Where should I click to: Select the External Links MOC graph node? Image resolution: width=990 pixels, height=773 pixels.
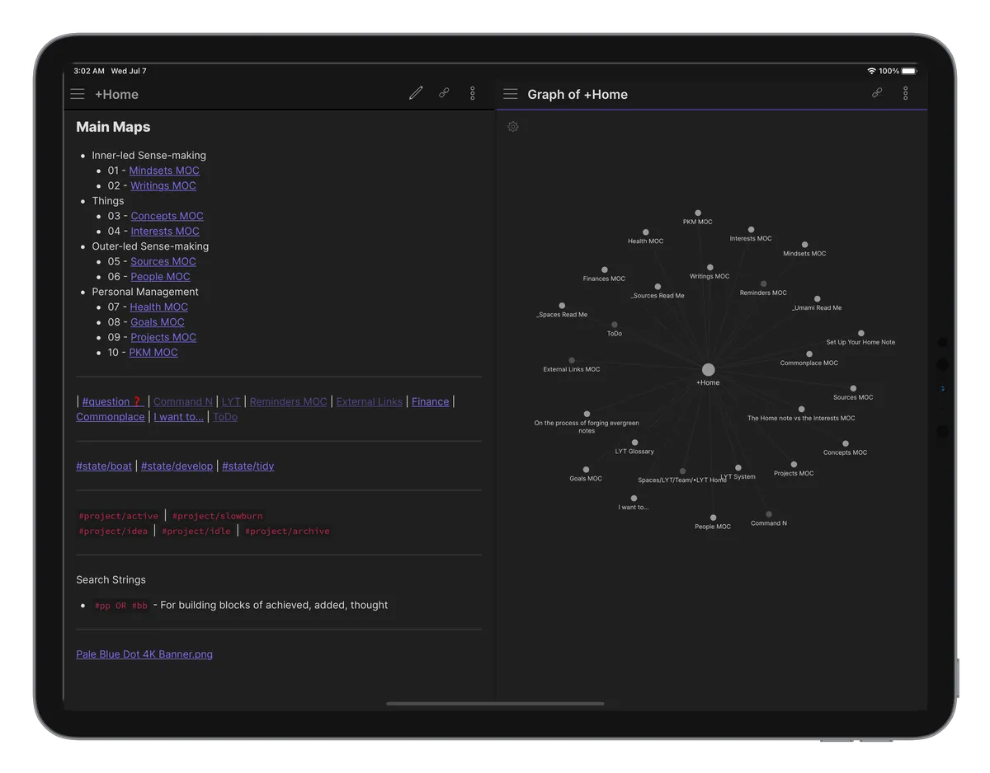[572, 360]
